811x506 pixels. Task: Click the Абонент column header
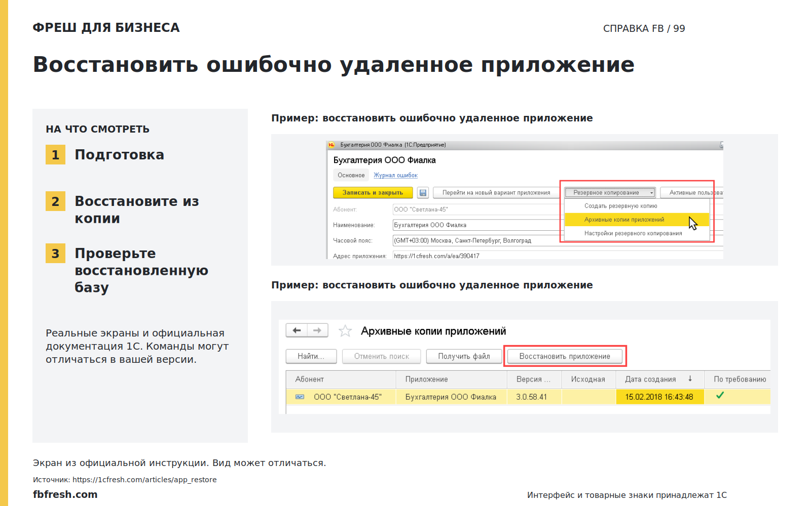(x=341, y=379)
